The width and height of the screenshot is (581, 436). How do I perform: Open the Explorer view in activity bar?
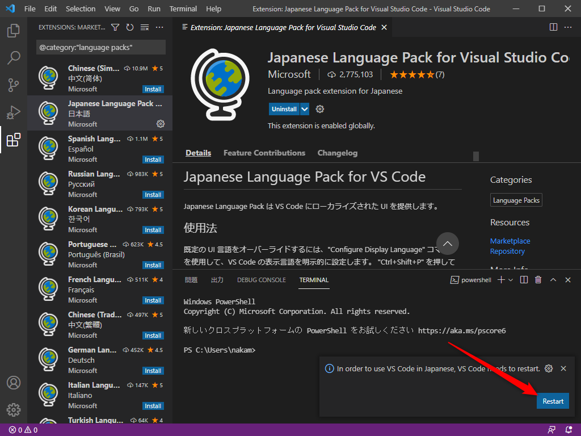tap(14, 31)
